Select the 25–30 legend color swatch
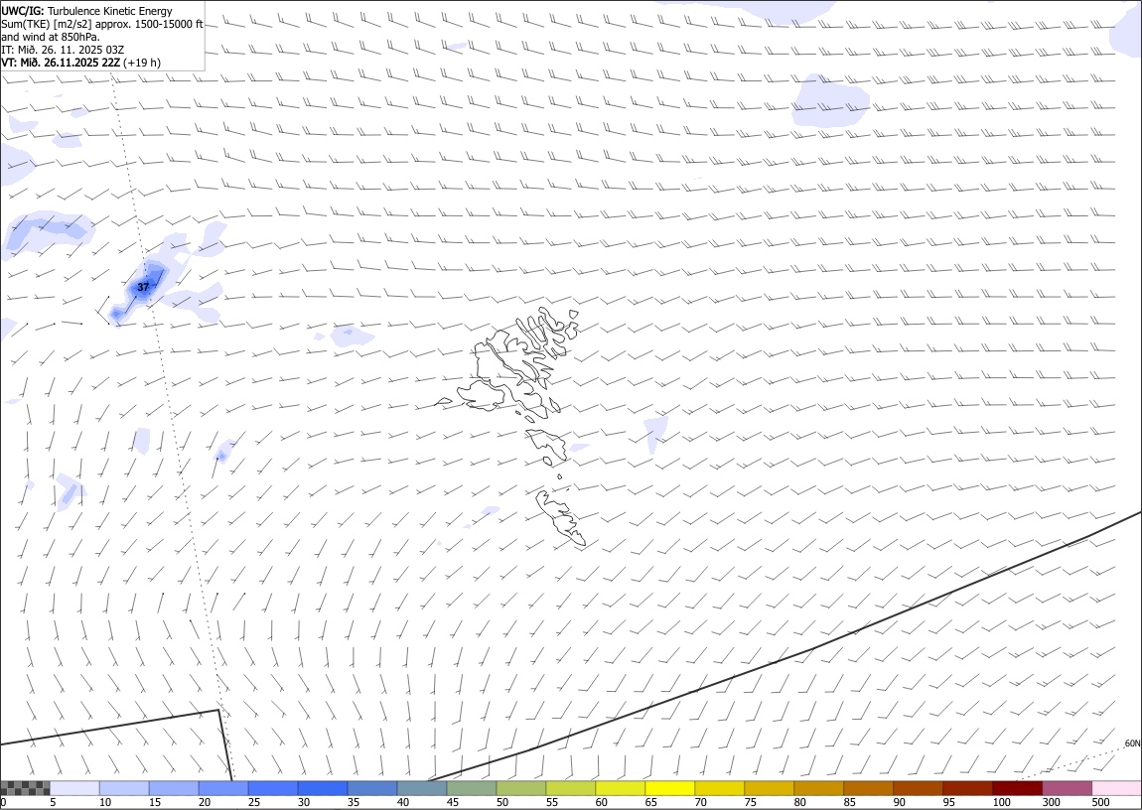 [273, 788]
